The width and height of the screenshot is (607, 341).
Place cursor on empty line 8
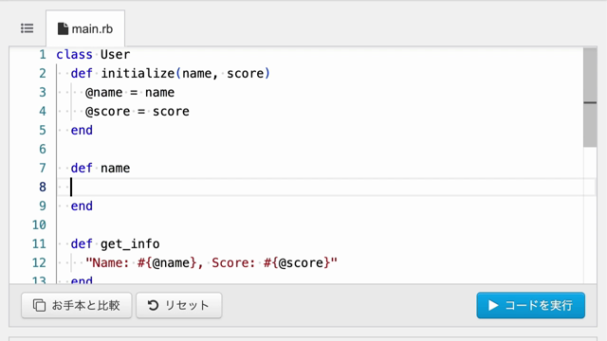click(x=325, y=188)
